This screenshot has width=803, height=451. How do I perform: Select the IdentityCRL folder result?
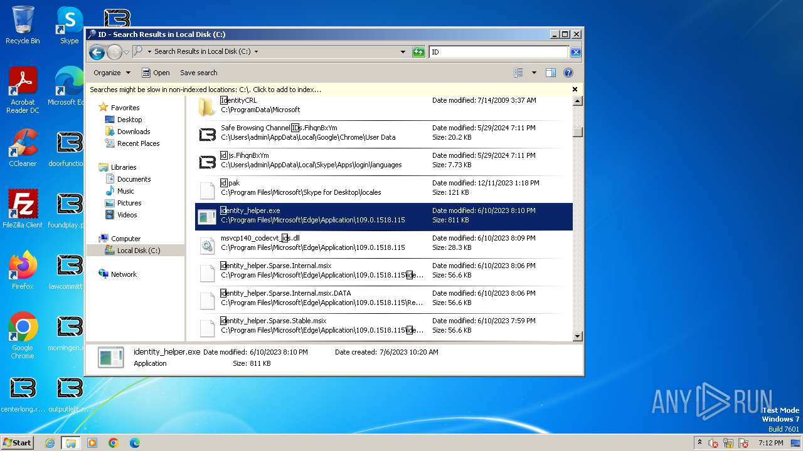(383, 106)
